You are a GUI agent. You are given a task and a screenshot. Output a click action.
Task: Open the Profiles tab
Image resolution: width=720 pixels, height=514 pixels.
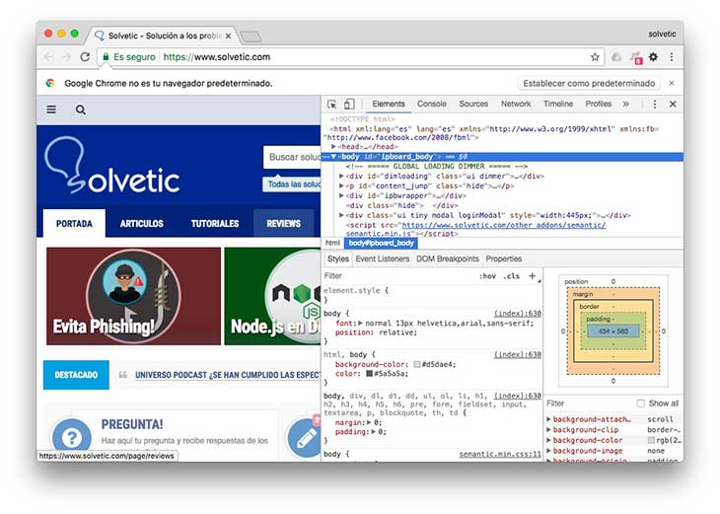tap(599, 104)
